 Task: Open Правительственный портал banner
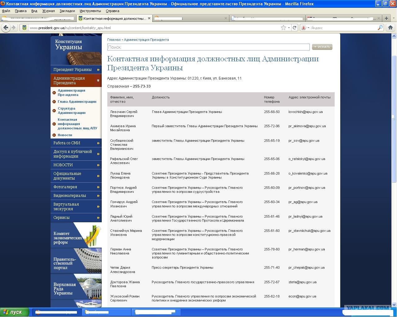click(76, 261)
